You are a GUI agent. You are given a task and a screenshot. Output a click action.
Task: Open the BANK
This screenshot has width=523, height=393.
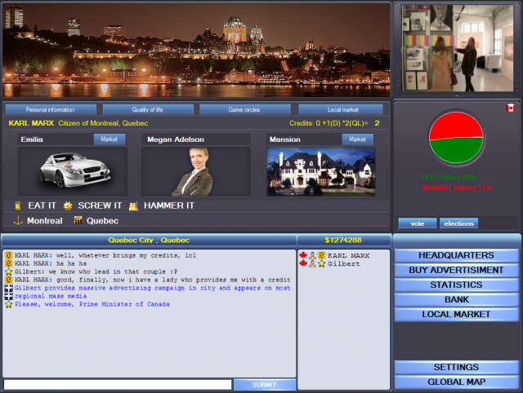(x=456, y=299)
